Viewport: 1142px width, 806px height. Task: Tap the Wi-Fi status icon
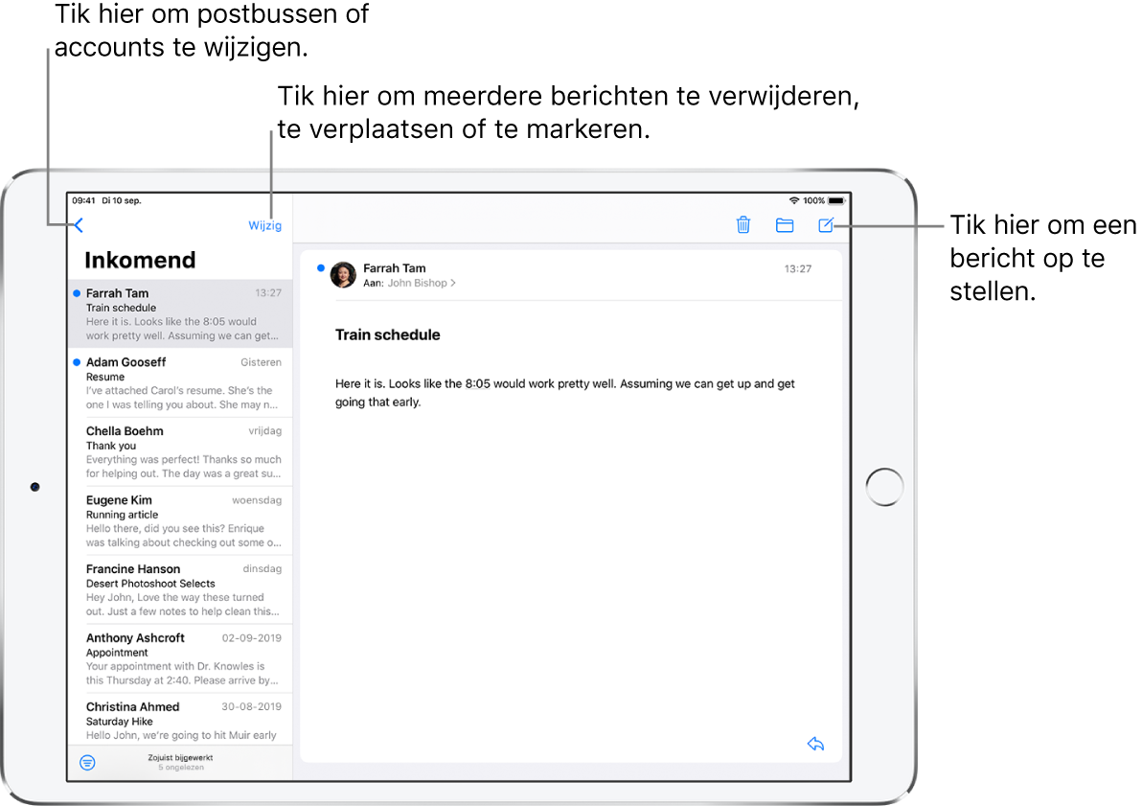[x=794, y=200]
